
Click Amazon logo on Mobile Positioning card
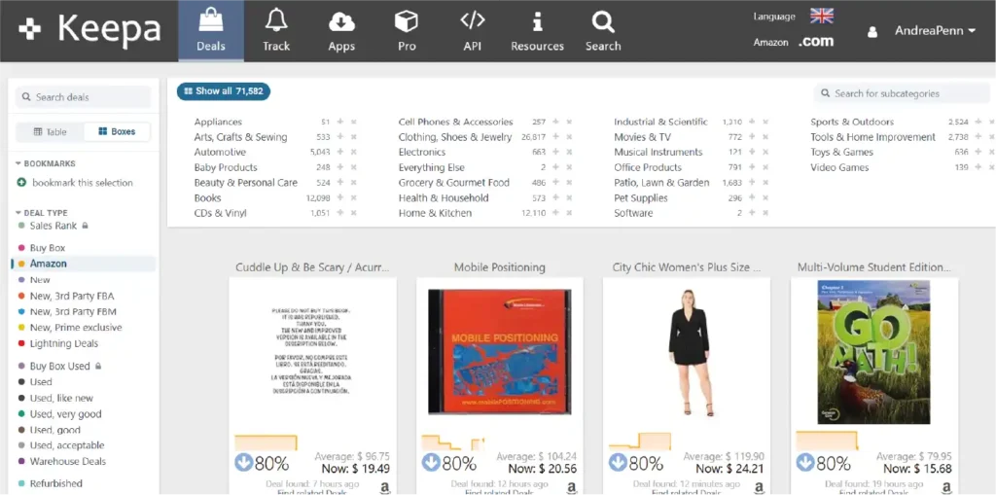tap(572, 488)
